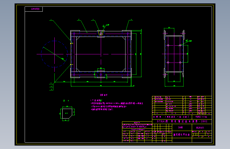Click the lower-left bolt hole in the side view

point(168,63)
